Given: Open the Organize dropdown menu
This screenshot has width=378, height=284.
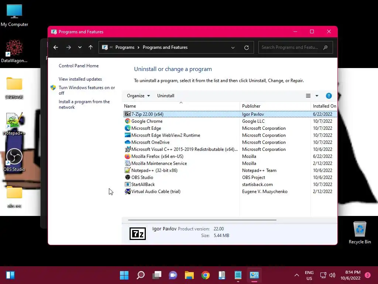Looking at the screenshot, I should click(x=138, y=96).
